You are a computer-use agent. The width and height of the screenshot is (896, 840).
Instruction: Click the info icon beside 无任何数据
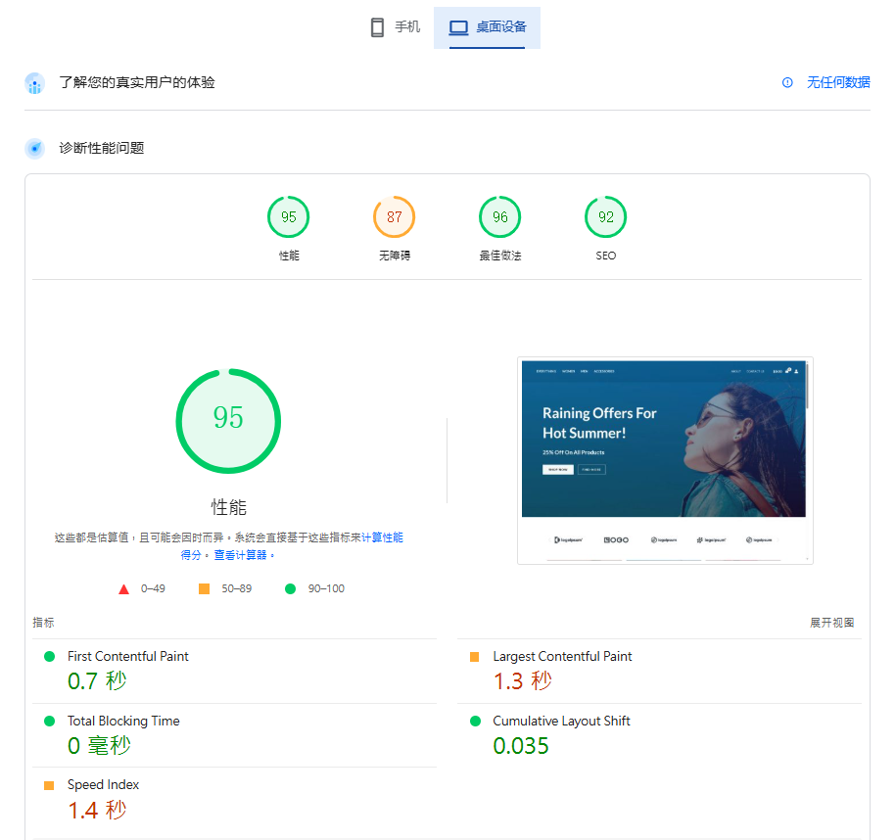[787, 83]
